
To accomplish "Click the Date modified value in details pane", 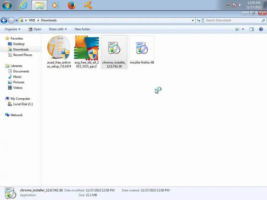I will (x=100, y=190).
